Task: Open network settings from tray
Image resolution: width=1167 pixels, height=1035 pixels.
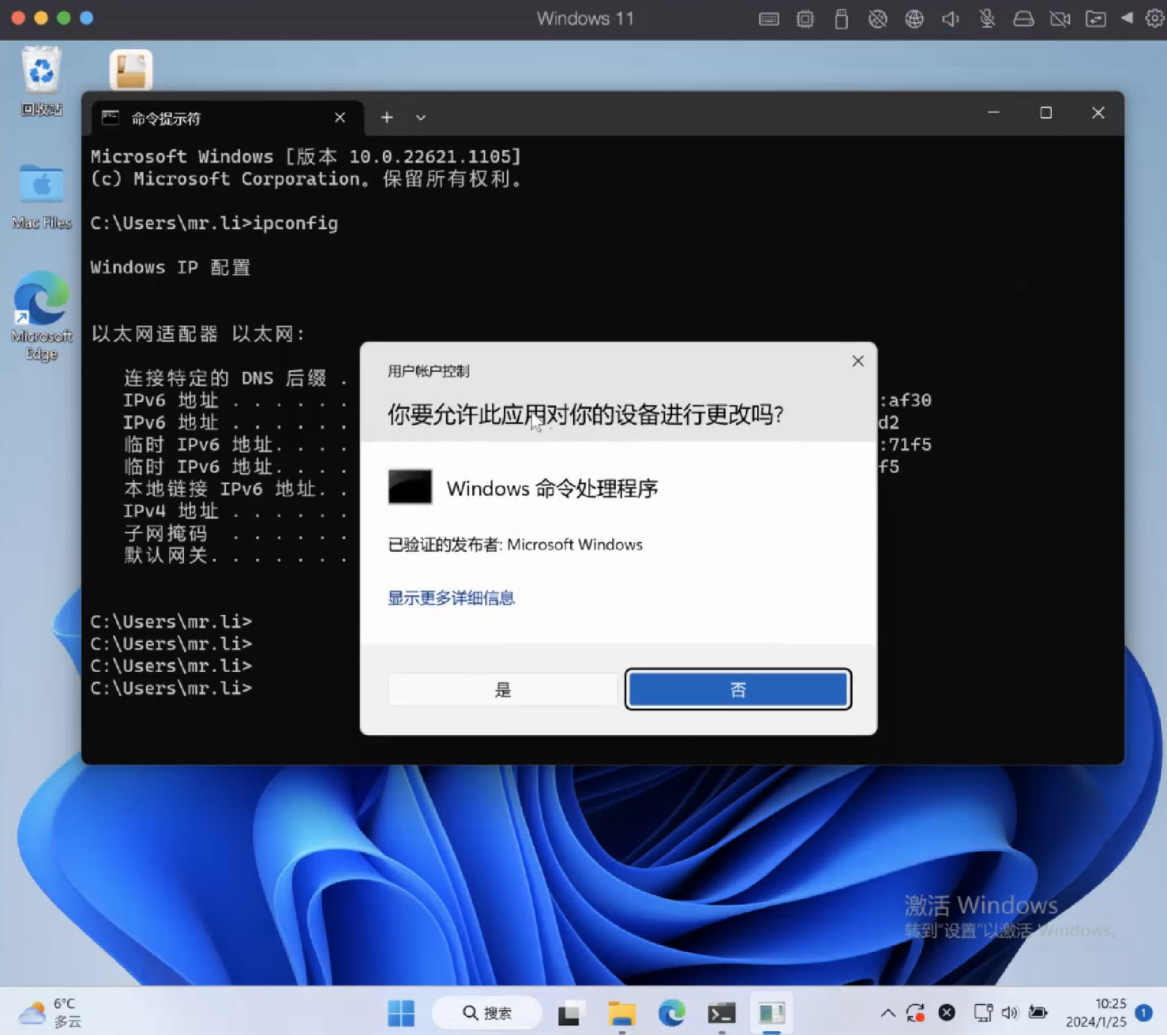Action: [983, 1013]
